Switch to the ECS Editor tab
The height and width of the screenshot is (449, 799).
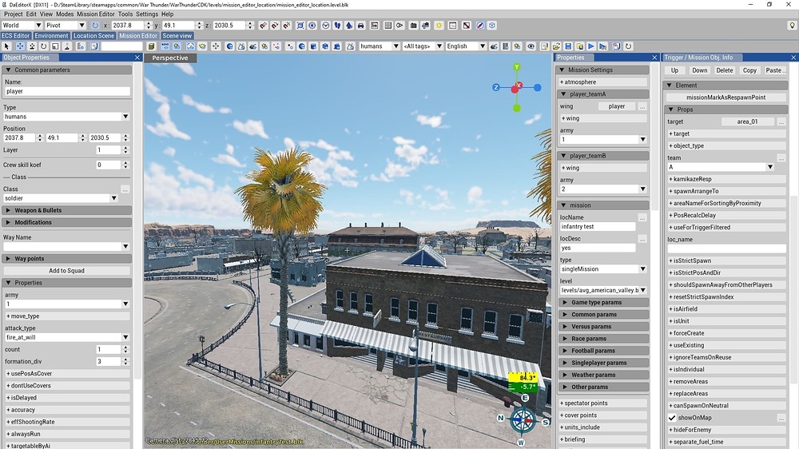tap(16, 36)
